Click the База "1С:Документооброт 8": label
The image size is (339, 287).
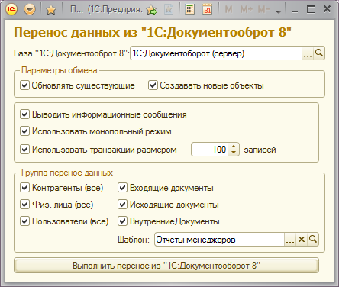point(72,53)
